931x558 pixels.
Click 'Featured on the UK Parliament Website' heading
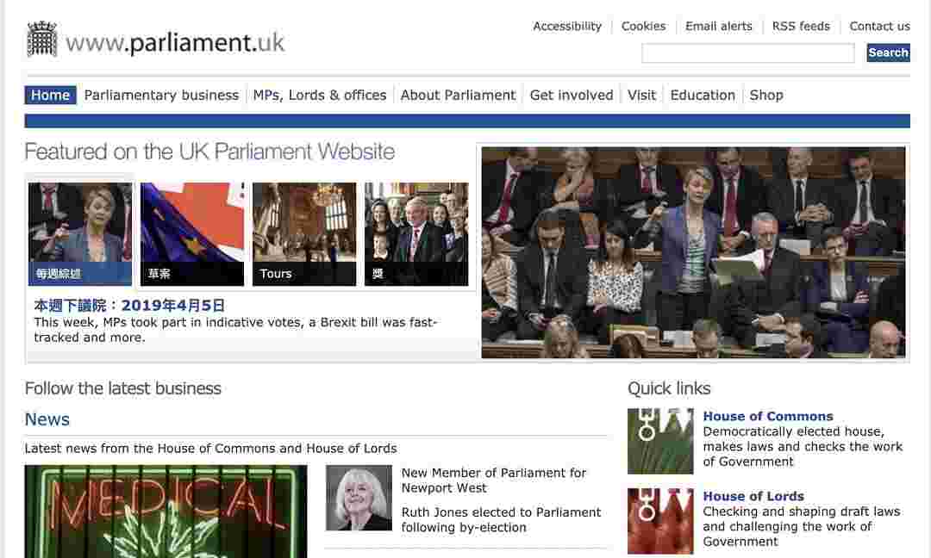click(209, 152)
